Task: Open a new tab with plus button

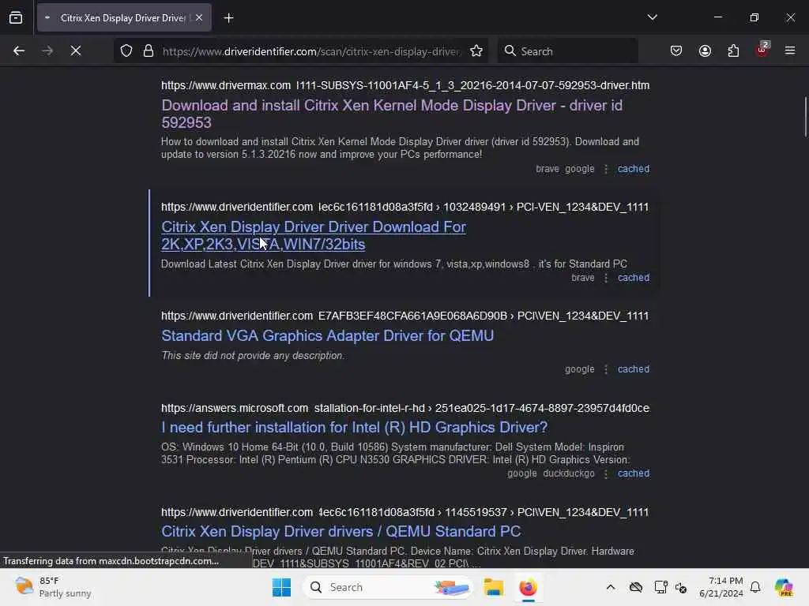Action: pyautogui.click(x=228, y=18)
